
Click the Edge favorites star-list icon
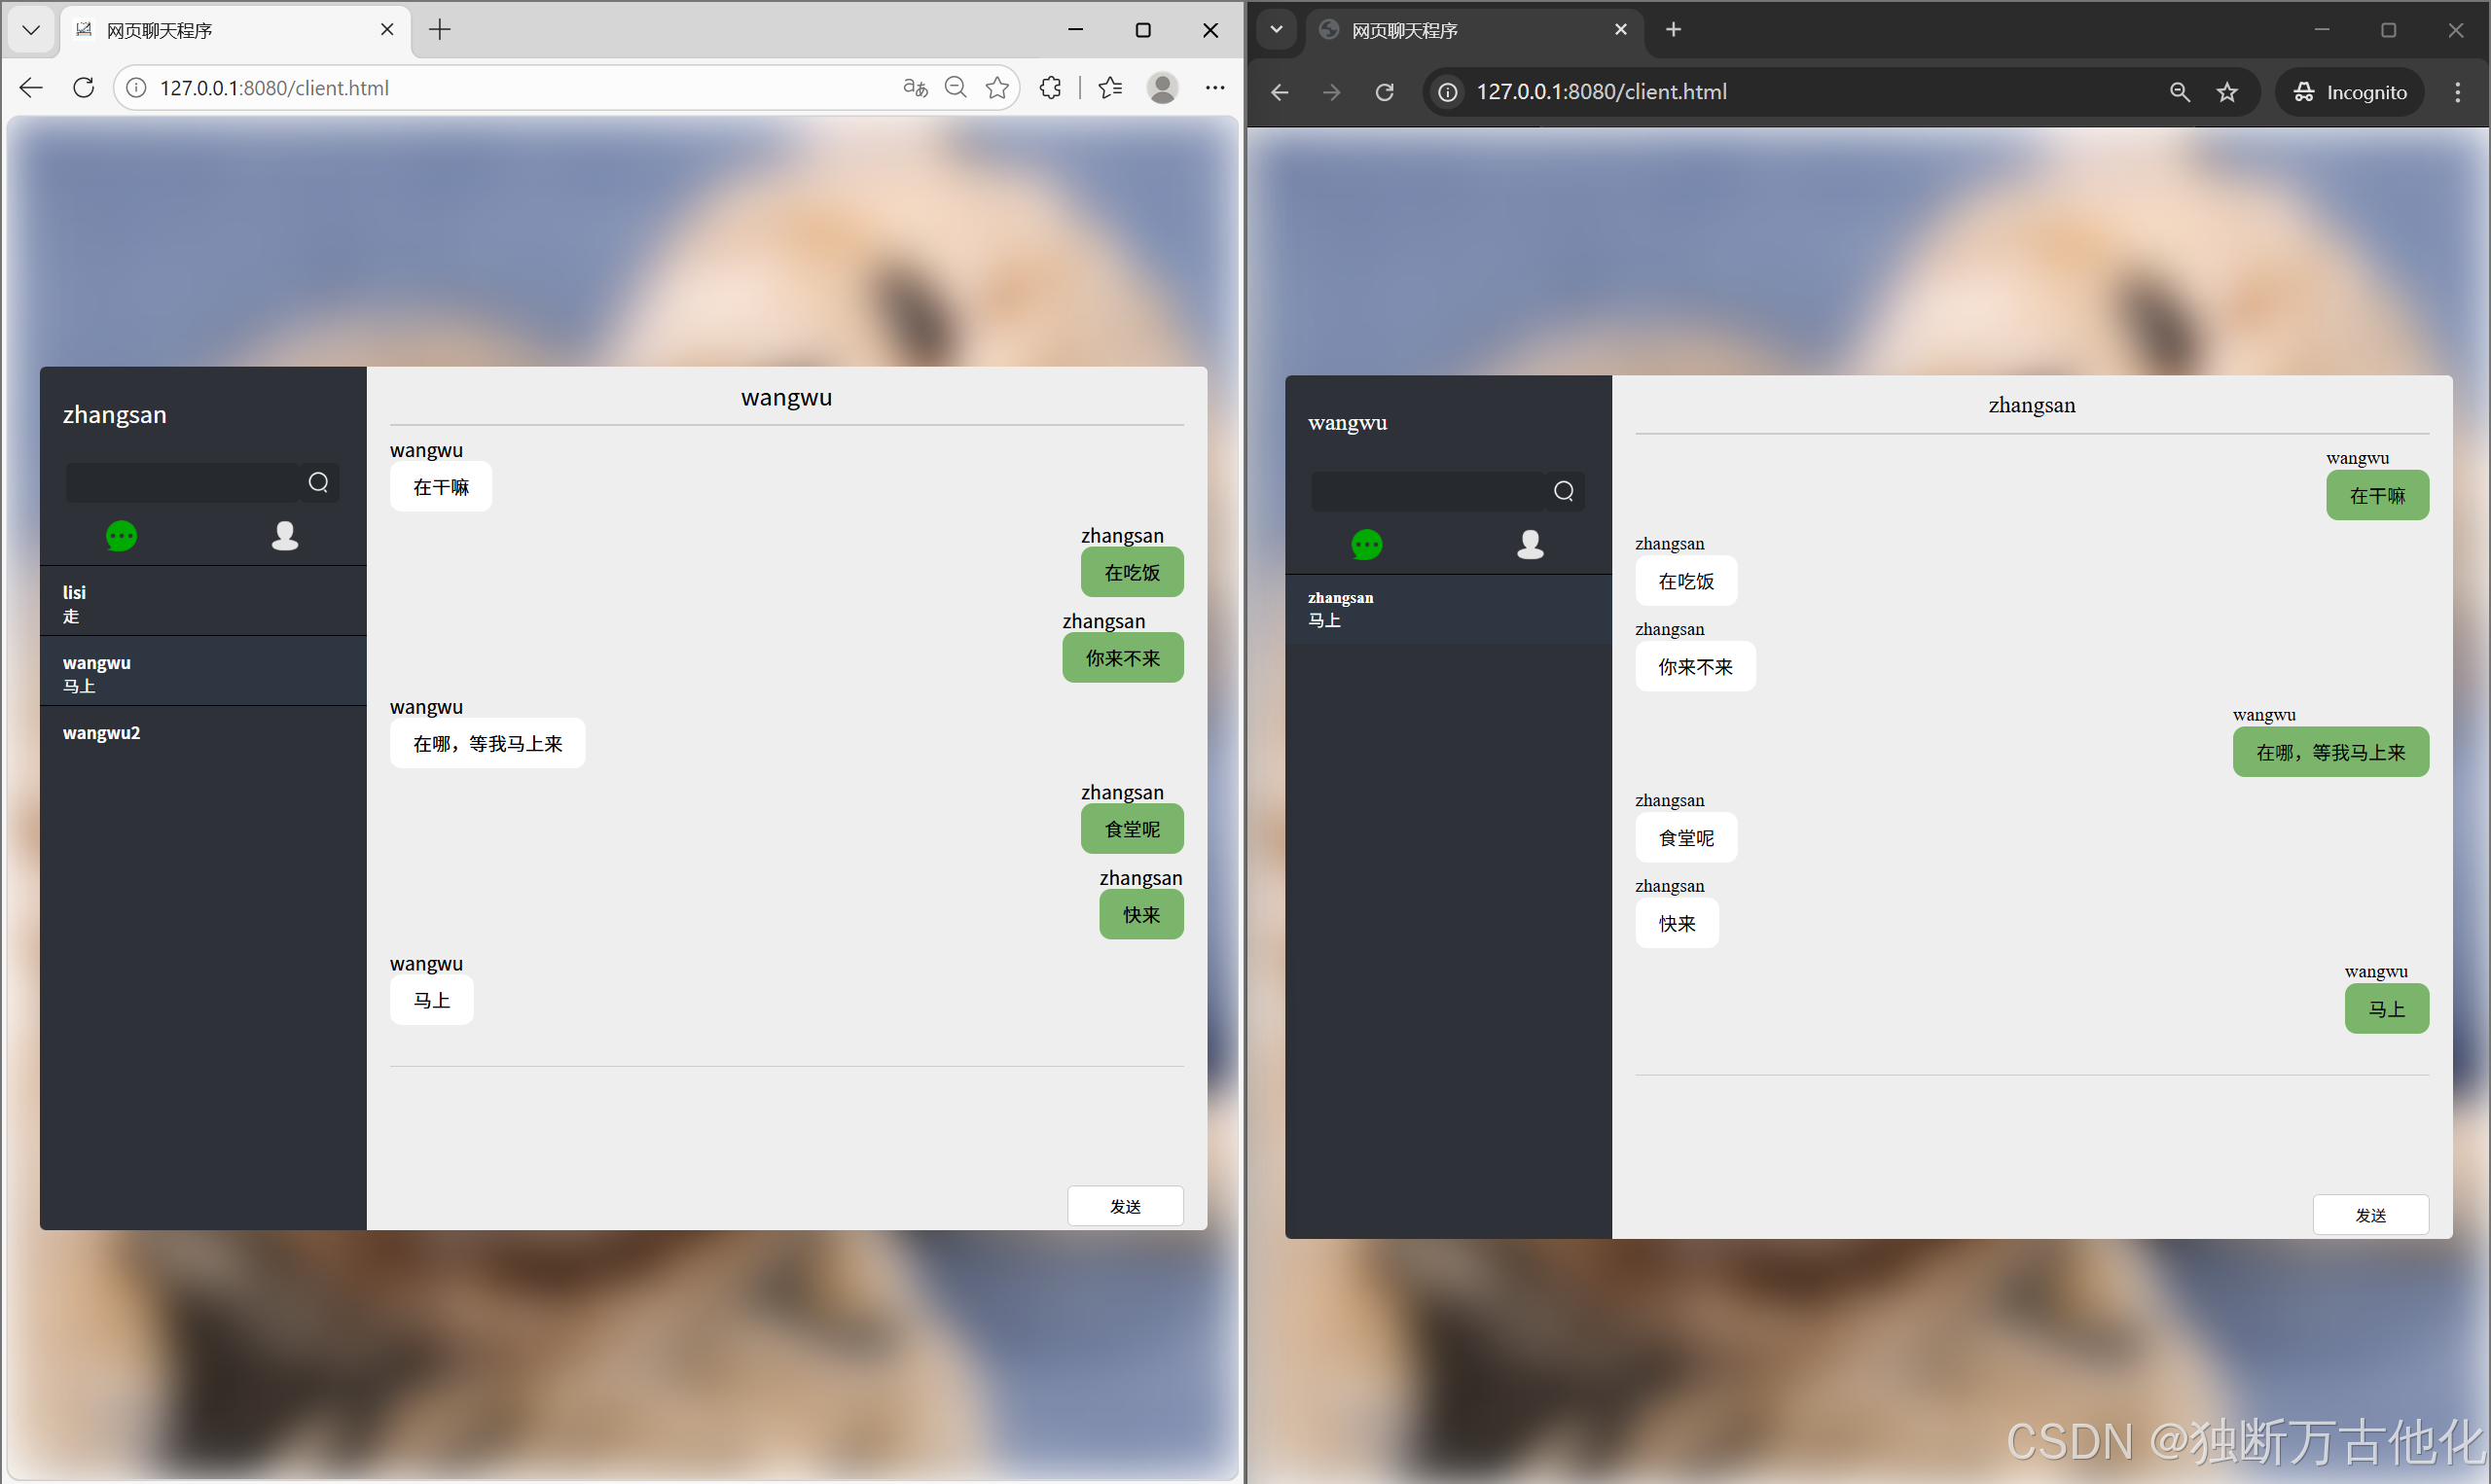(1110, 88)
